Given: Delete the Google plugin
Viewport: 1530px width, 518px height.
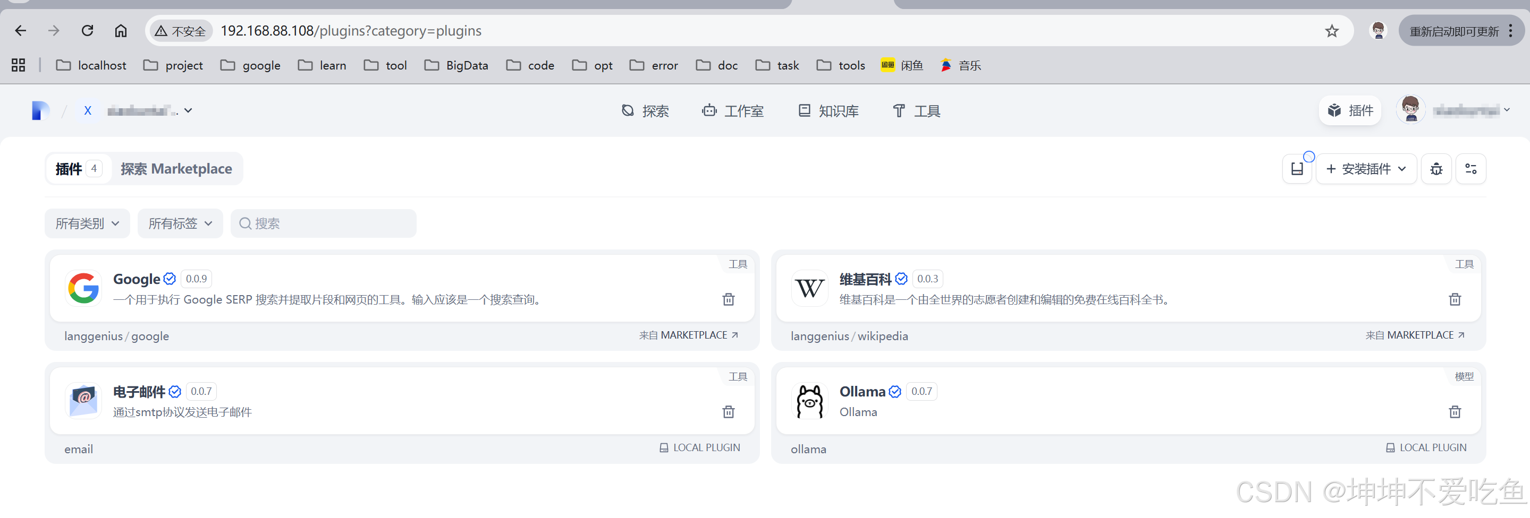Looking at the screenshot, I should (x=728, y=299).
